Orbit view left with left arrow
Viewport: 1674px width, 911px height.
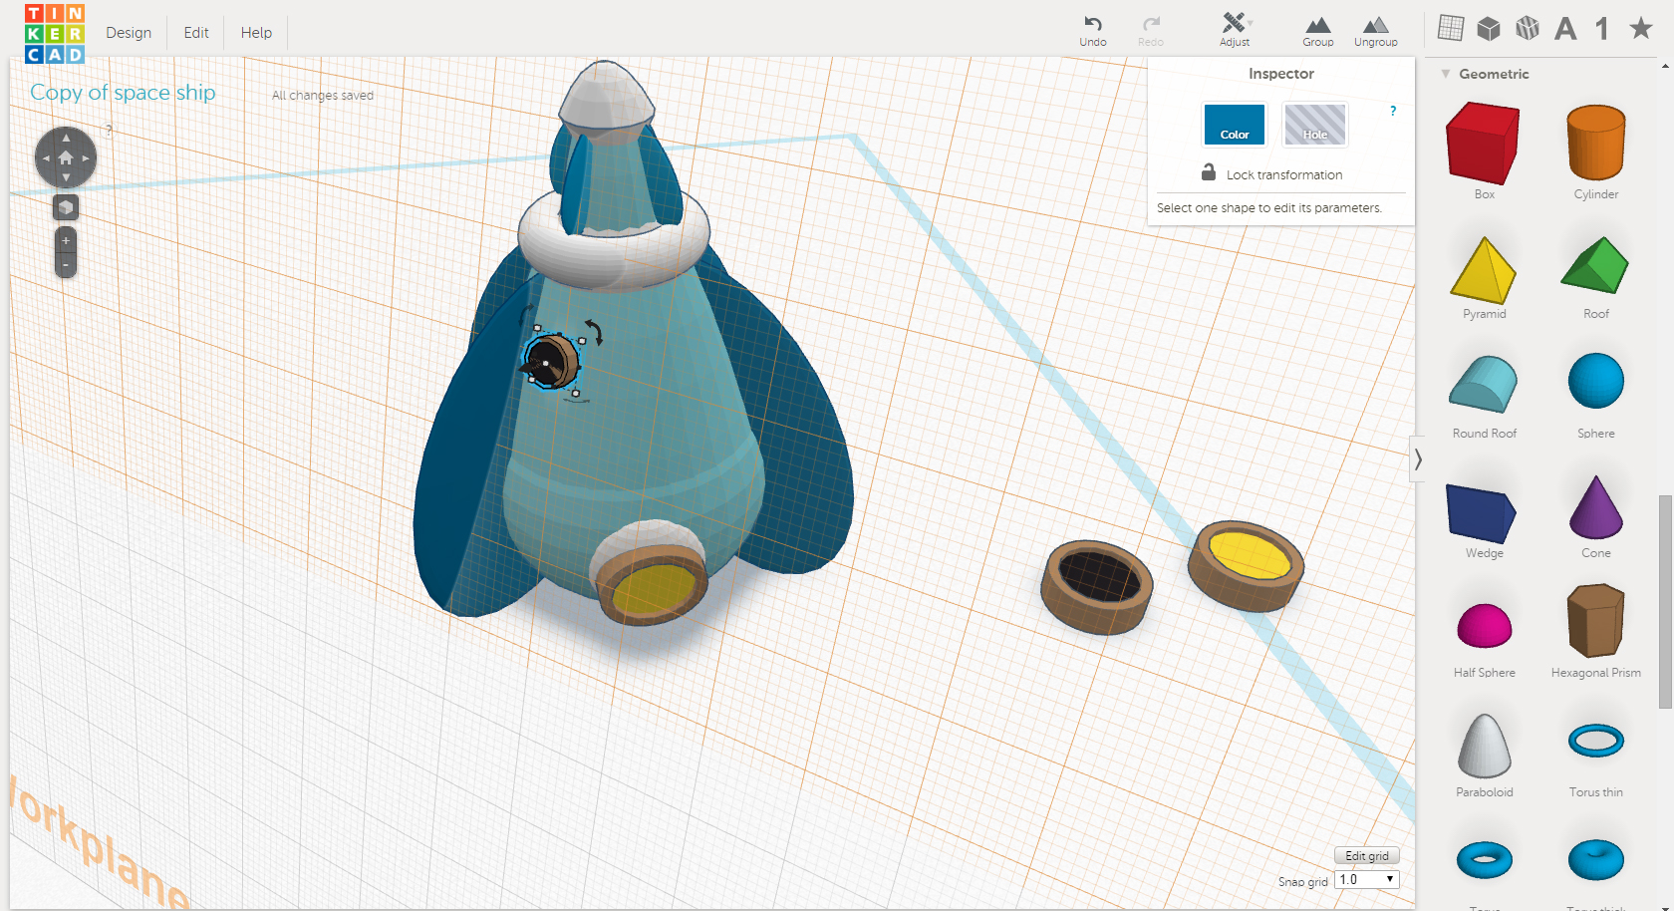46,157
